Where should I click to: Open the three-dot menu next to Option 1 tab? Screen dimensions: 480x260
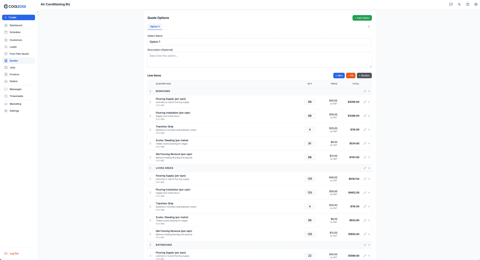coord(369,27)
